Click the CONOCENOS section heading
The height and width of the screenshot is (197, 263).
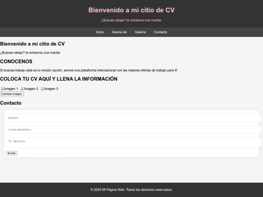pyautogui.click(x=16, y=61)
